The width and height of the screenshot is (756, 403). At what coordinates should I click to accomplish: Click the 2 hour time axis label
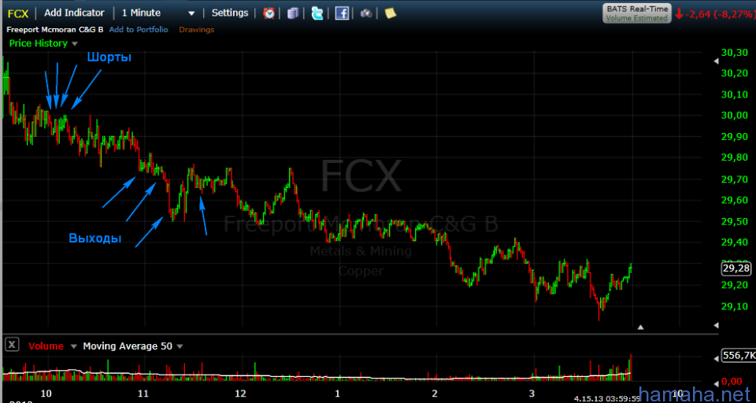point(435,393)
